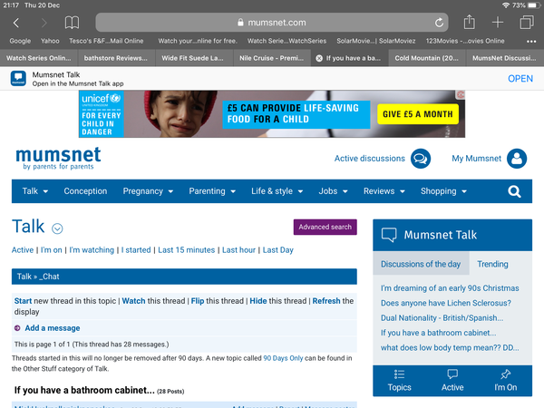Tap the Safari back arrow
Image resolution: width=544 pixels, height=408 pixels.
tap(16, 23)
